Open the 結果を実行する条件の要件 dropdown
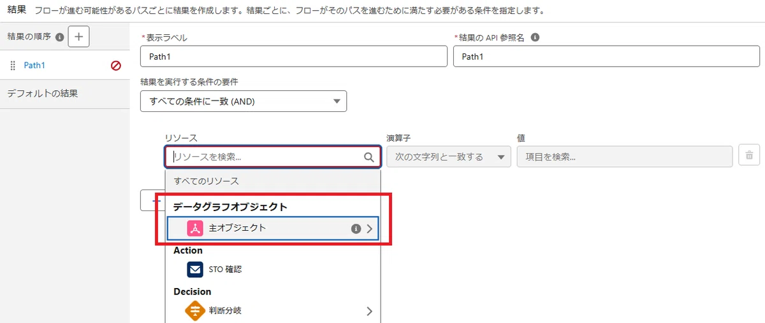The width and height of the screenshot is (765, 323). click(x=244, y=102)
